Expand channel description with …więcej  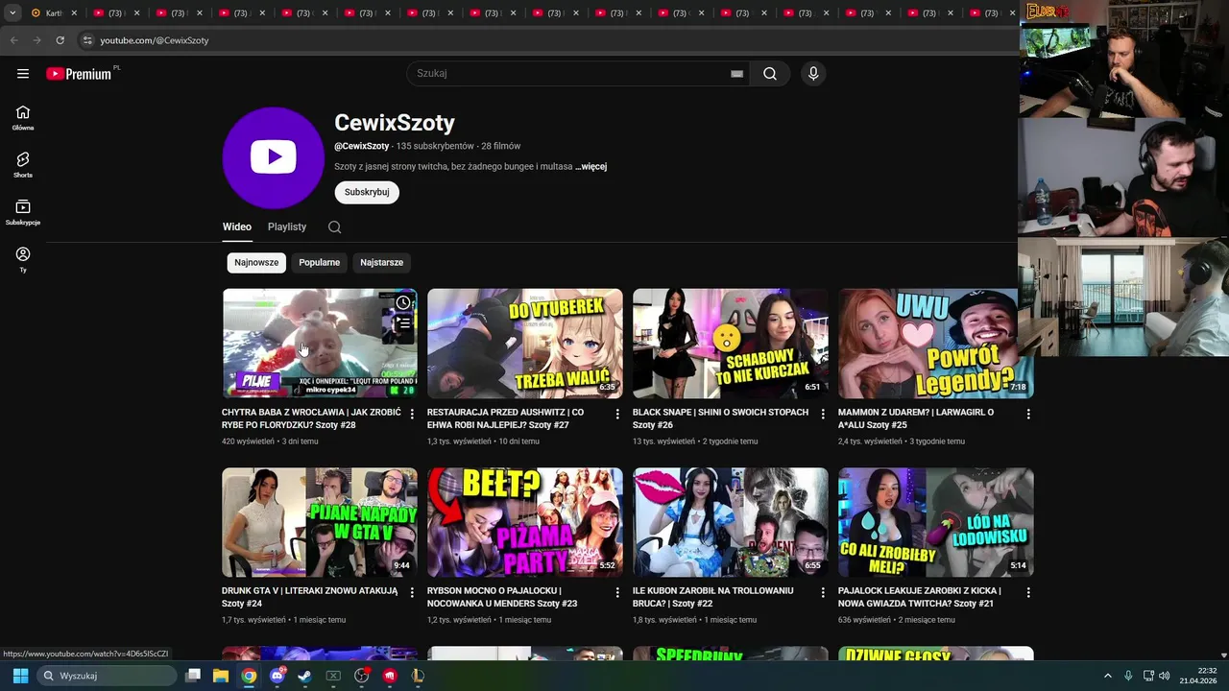pos(591,166)
